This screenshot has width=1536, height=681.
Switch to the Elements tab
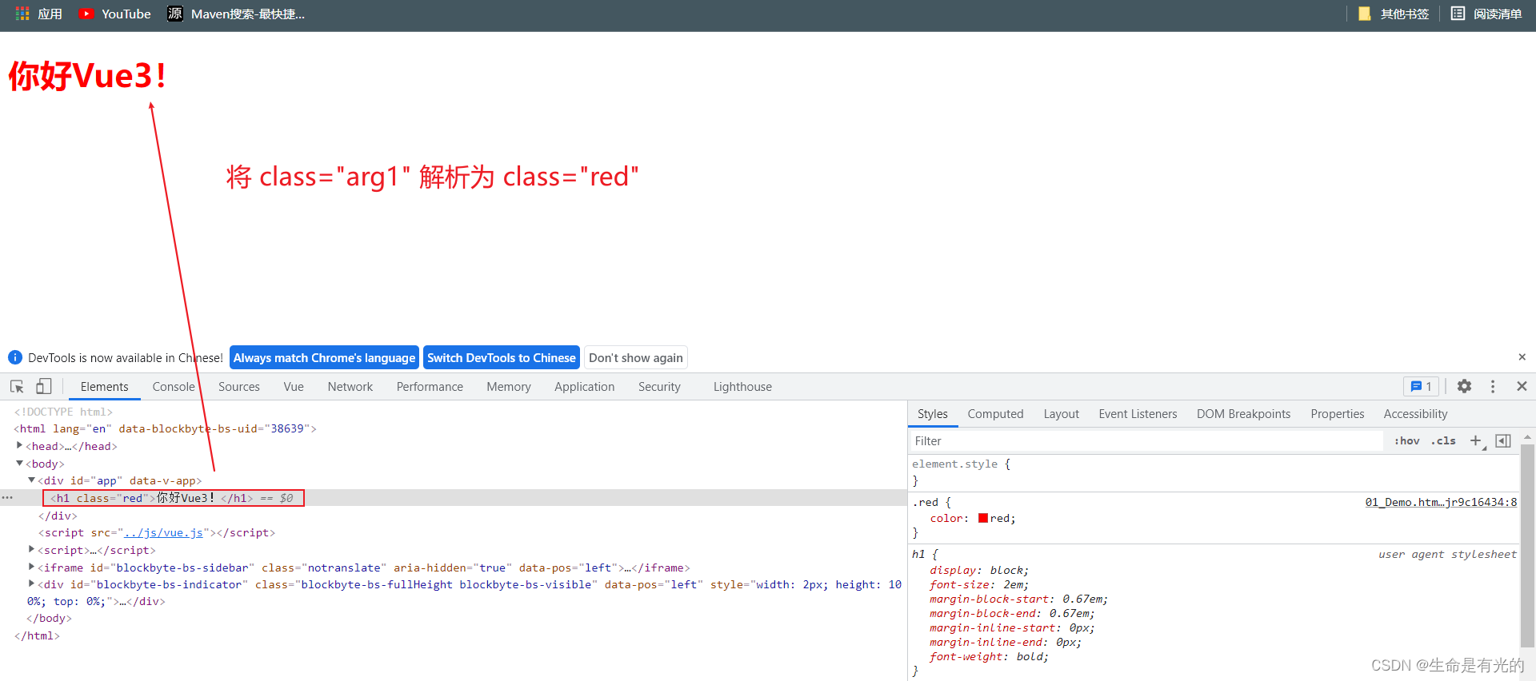tap(104, 386)
